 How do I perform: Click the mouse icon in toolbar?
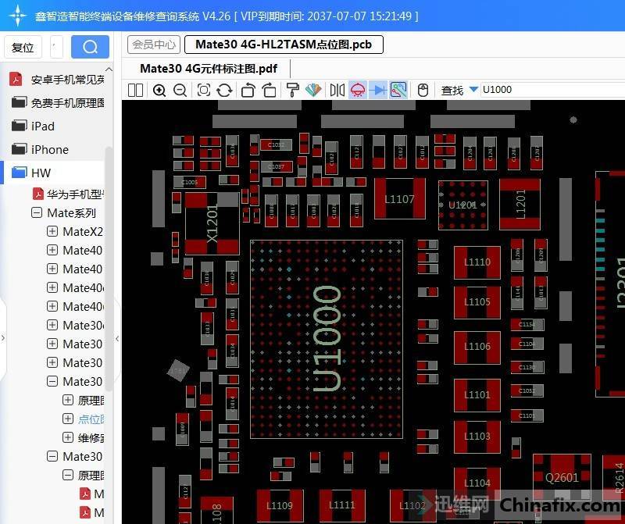pos(423,91)
